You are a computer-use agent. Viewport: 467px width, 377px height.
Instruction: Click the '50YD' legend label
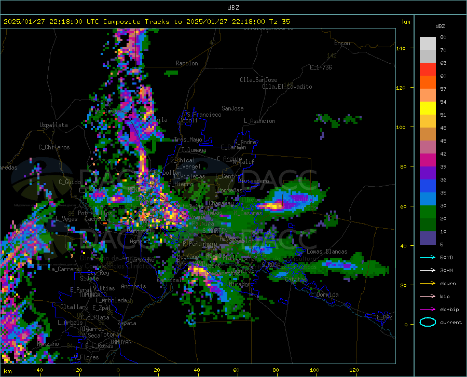click(x=446, y=257)
